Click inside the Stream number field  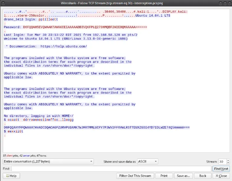click(222, 161)
